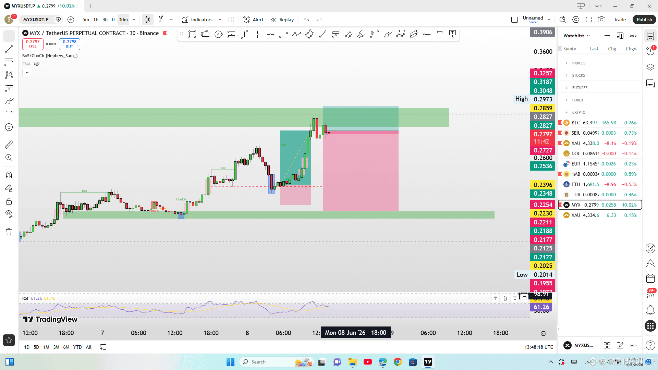
Task: Open the Trade panel
Action: pos(620,20)
